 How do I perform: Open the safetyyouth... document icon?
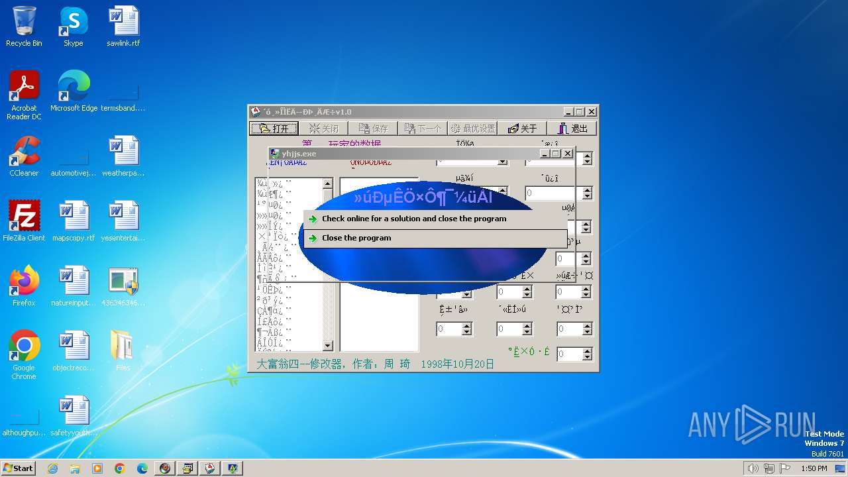coord(74,416)
